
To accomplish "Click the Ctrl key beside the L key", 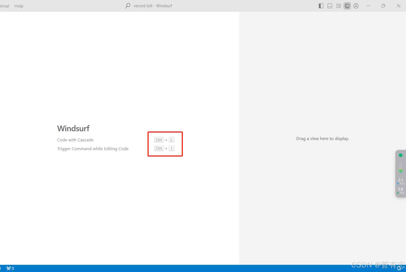I will coord(159,140).
